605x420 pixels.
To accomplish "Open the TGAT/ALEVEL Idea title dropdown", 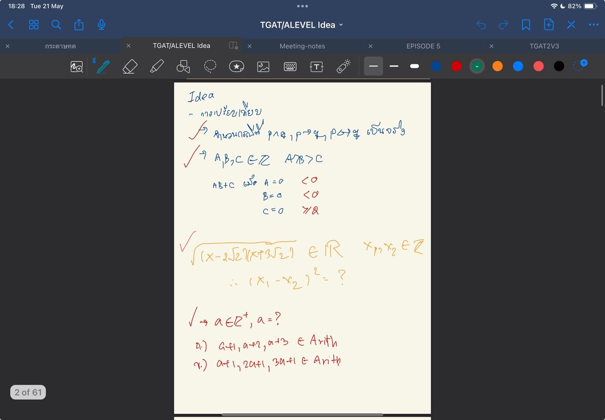I will tap(301, 25).
